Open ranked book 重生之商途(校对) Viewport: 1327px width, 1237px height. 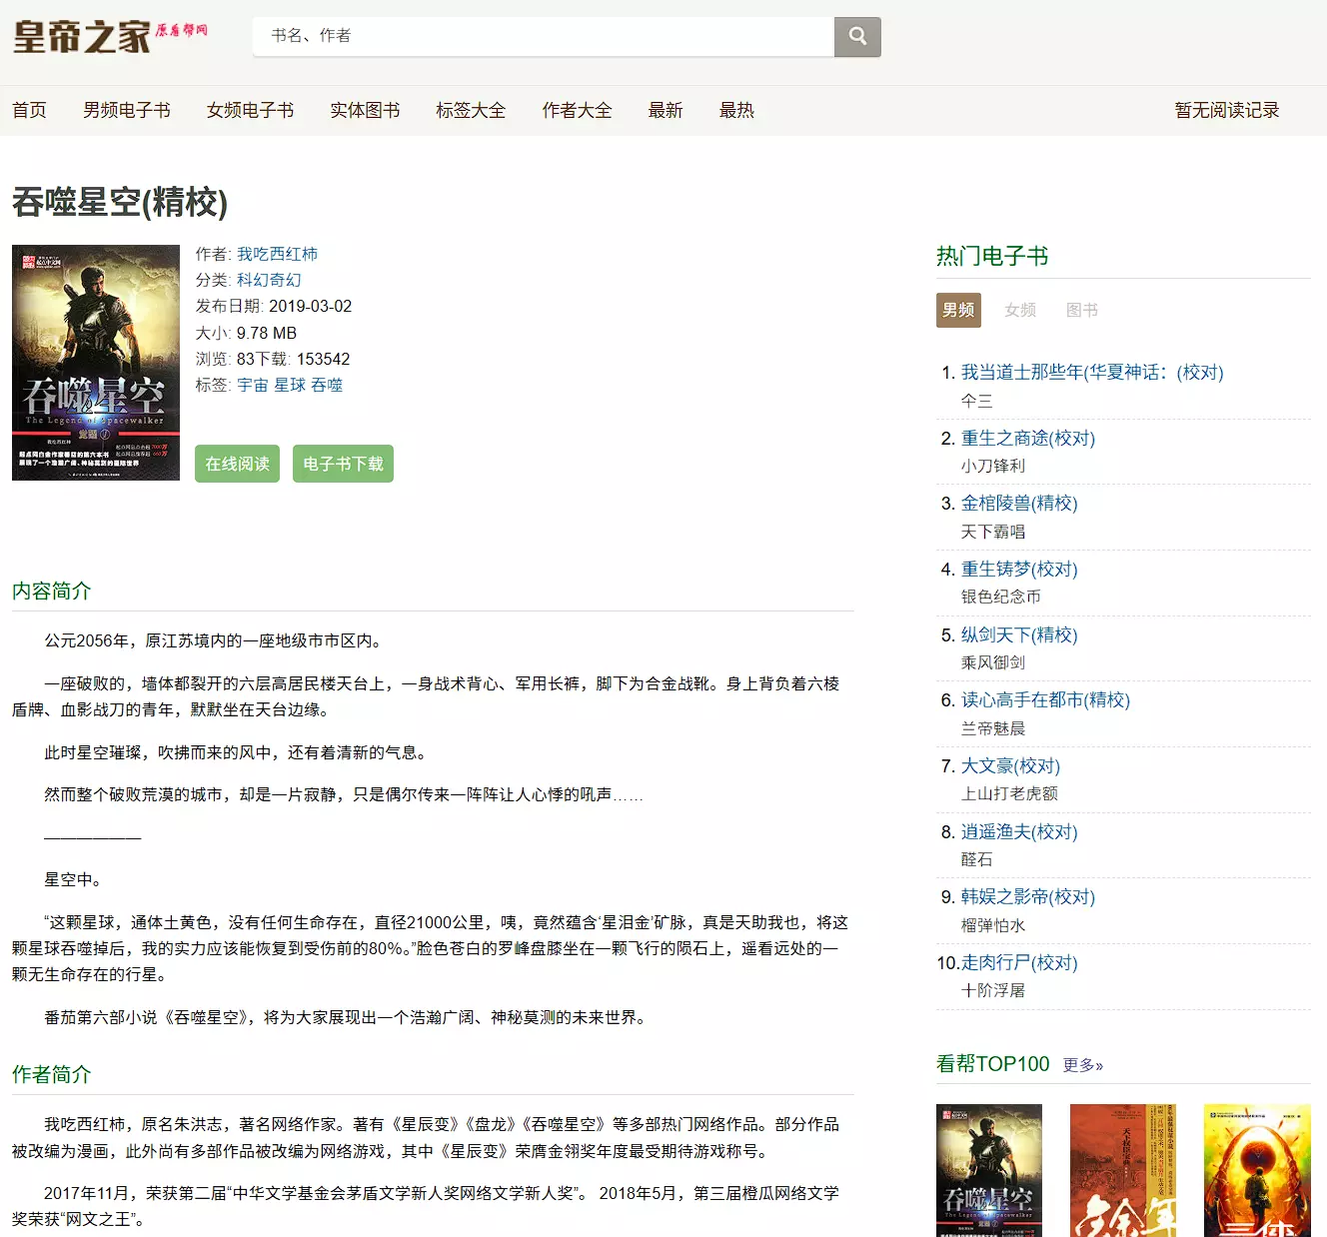tap(1027, 438)
